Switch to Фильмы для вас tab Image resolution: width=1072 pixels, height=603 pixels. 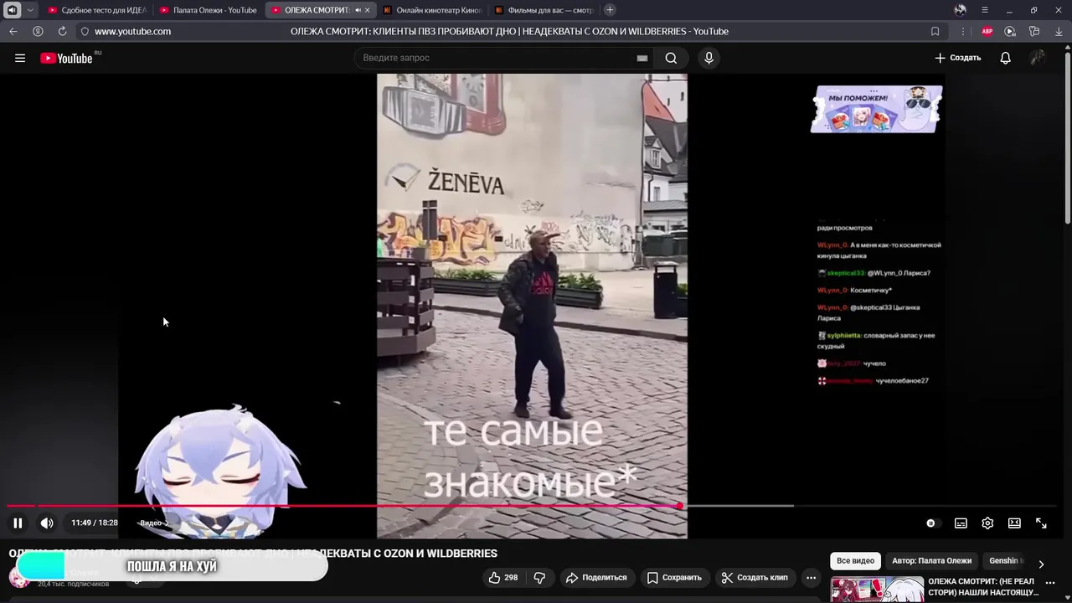point(544,10)
